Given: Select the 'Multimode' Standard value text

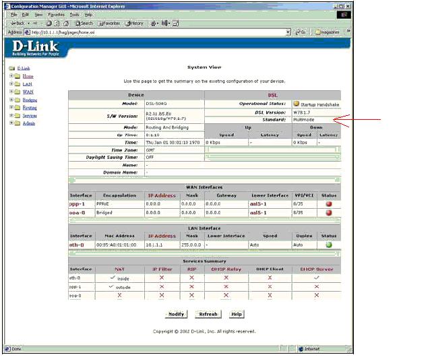Looking at the screenshot, I should click(303, 120).
